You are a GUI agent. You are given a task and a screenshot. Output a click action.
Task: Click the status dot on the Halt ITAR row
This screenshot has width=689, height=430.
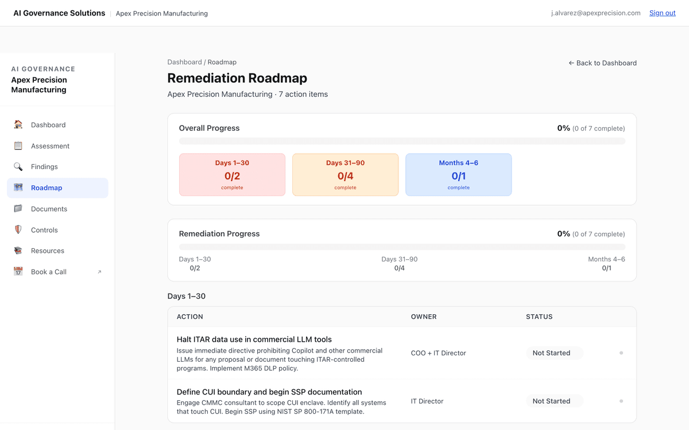click(621, 353)
